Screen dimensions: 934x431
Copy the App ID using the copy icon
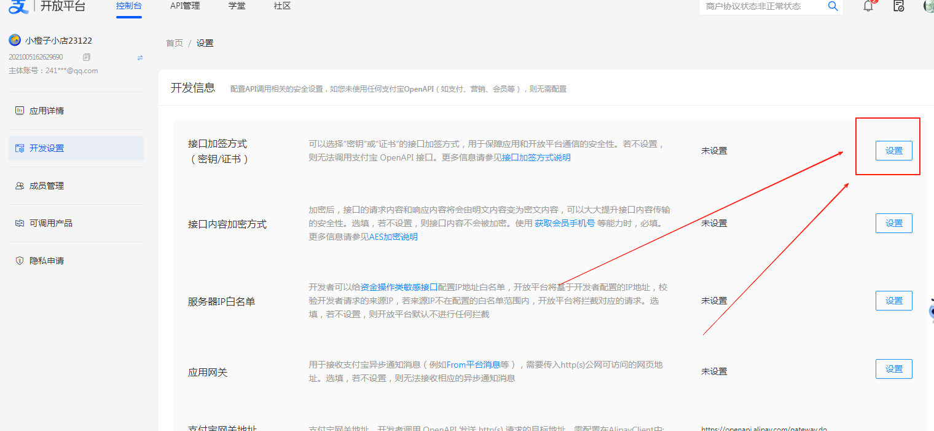(x=86, y=57)
